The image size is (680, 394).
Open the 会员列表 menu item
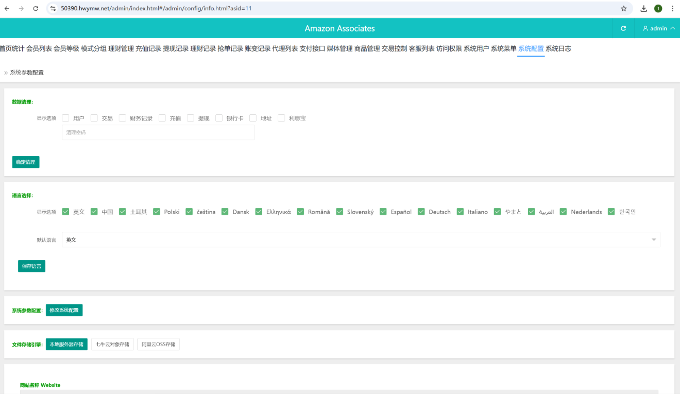tap(39, 48)
